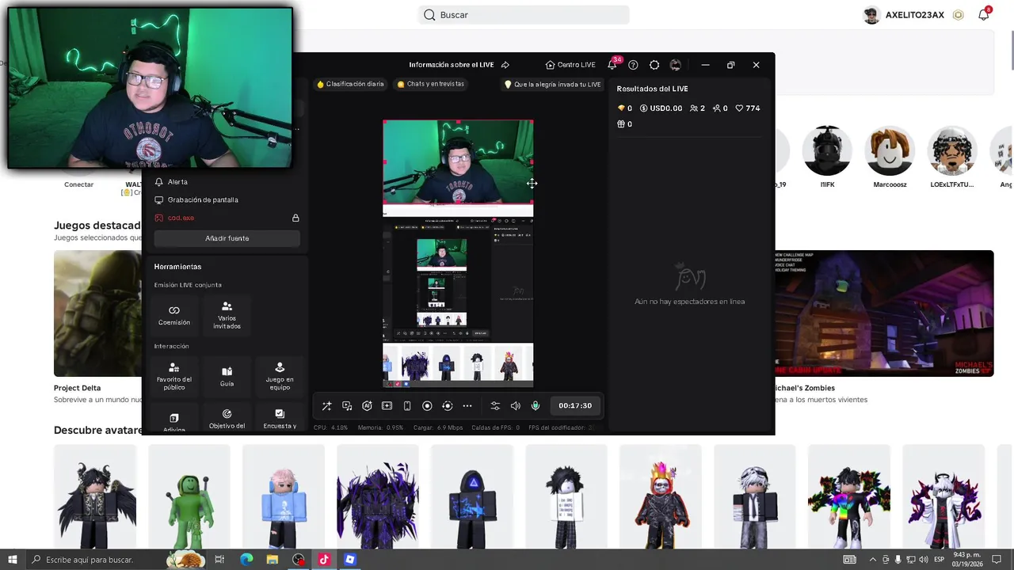Open friend LOExLTFxTU avatar
Screen dimensions: 1014x570
952,150
